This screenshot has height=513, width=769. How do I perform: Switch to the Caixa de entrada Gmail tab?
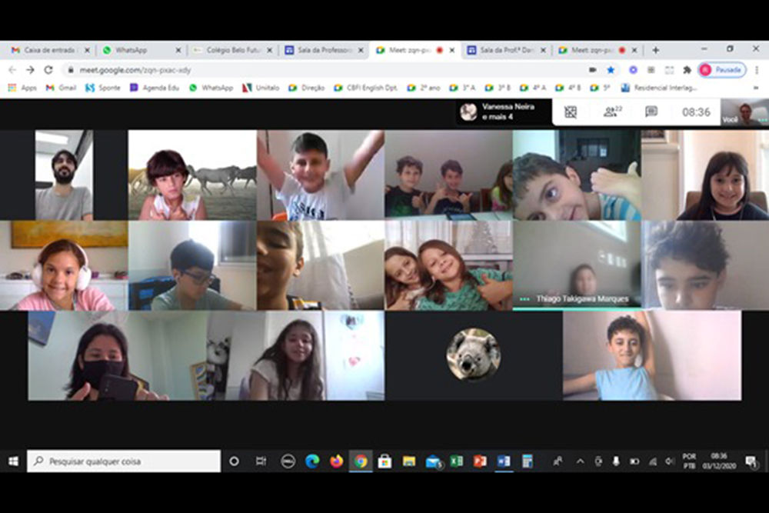click(51, 50)
